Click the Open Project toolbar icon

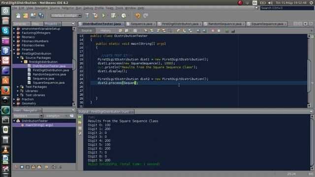(x=33, y=16)
